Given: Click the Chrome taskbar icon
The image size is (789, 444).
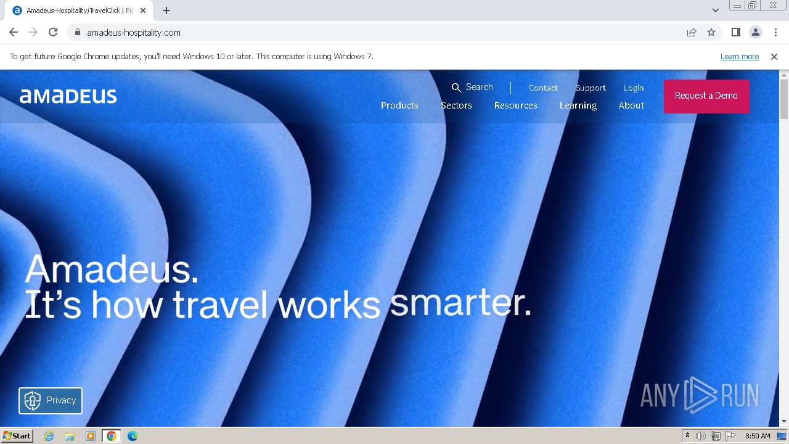Looking at the screenshot, I should point(112,436).
